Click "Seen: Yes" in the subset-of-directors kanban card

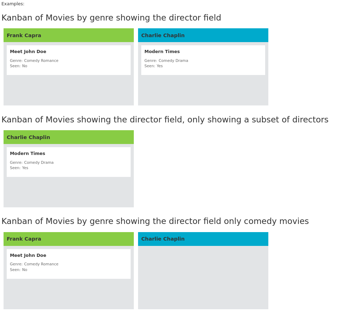click(x=19, y=168)
